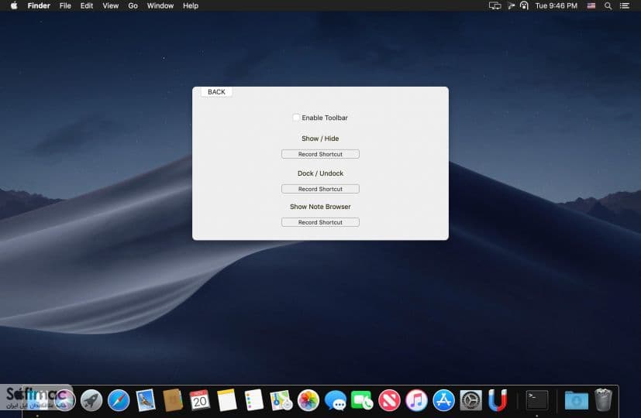Go back with the BACK button
Viewport: 641px width, 418px height.
216,92
